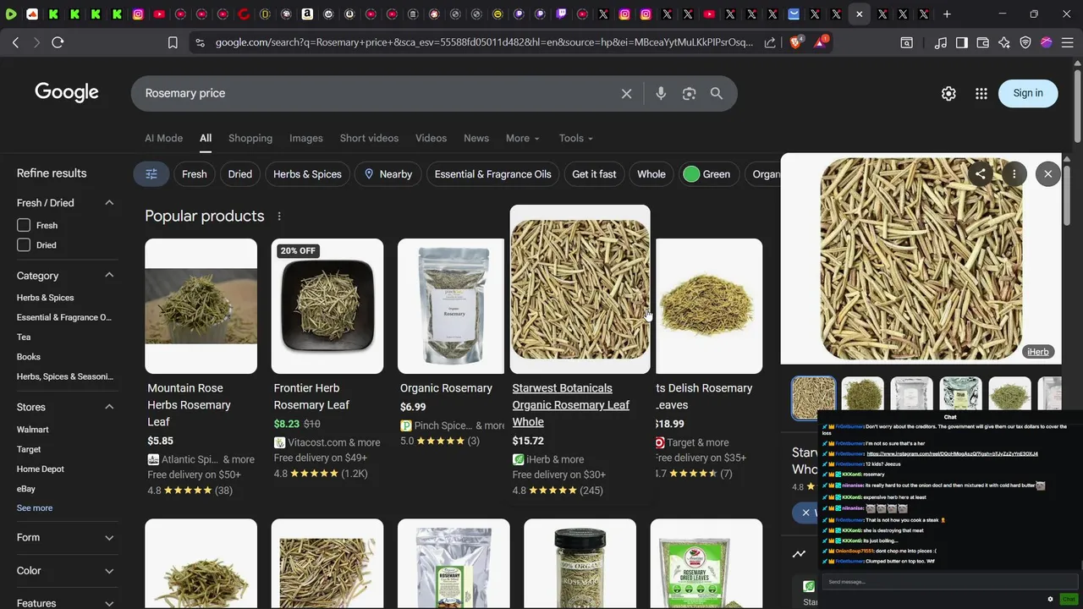This screenshot has width=1083, height=609.
Task: Switch to the AI Mode tab
Action: tap(163, 138)
